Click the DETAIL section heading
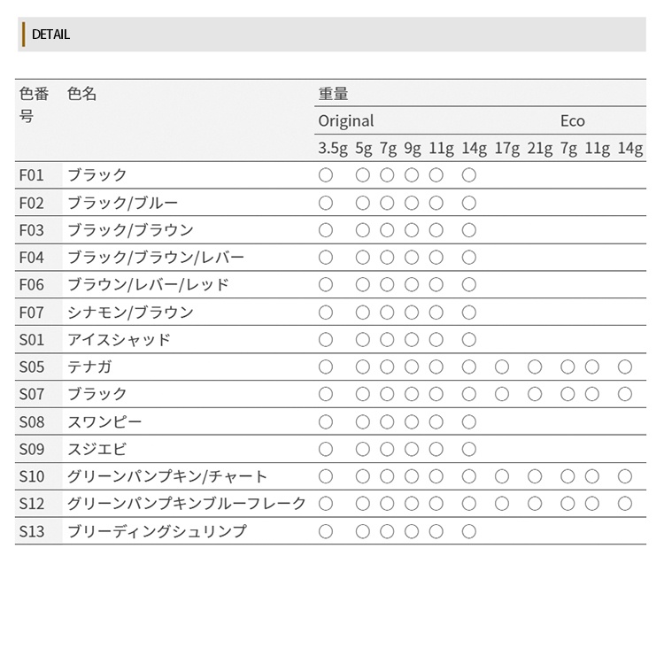Viewport: 664px width, 664px height. (50, 35)
